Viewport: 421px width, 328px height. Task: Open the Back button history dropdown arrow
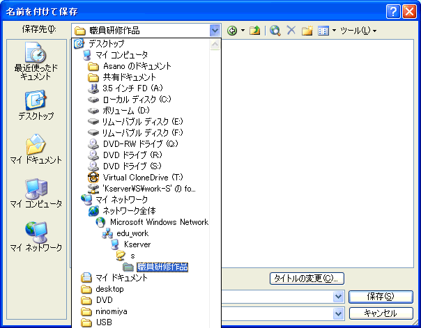(x=243, y=31)
